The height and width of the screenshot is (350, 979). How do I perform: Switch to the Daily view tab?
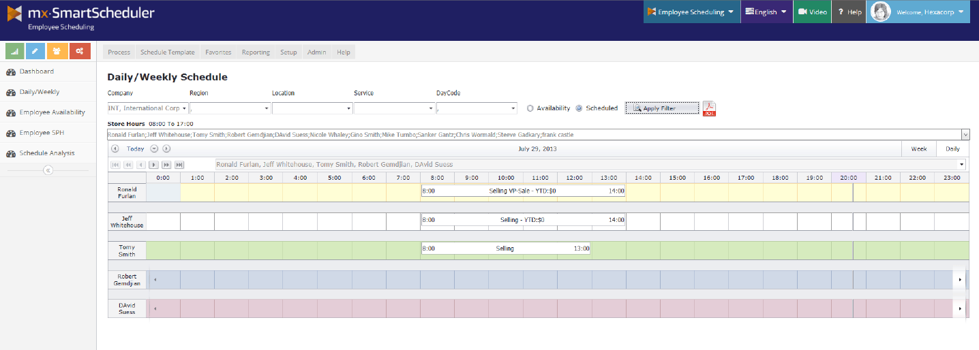coord(952,148)
